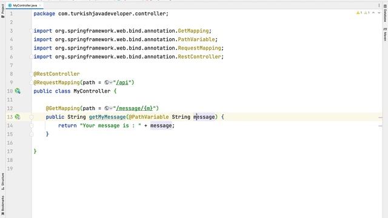The height and width of the screenshot is (218, 388).
Task: Open the dropdown chevron next to "/message/{m}" globe
Action: (x=111, y=108)
